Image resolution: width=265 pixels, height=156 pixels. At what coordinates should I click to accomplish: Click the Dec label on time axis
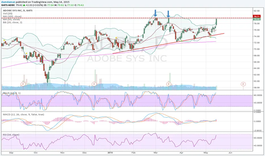click(x=84, y=153)
